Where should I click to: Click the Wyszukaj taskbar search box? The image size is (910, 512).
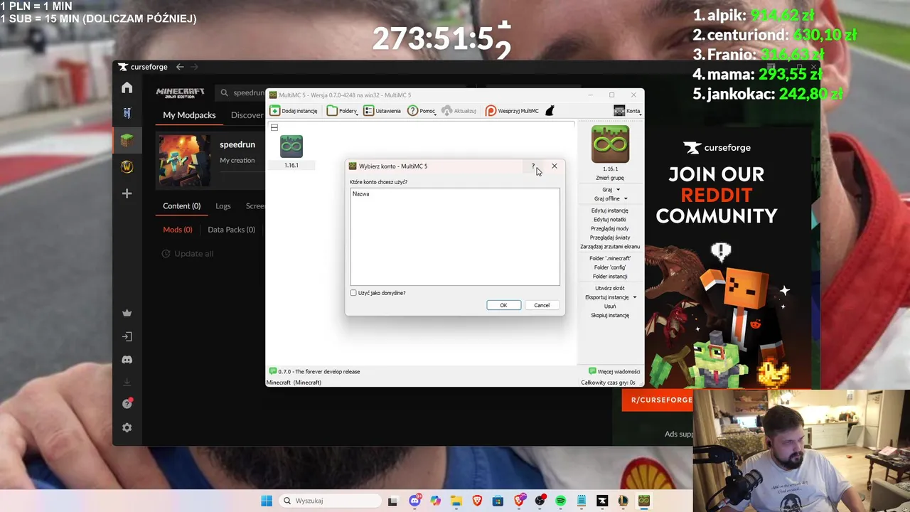(328, 501)
